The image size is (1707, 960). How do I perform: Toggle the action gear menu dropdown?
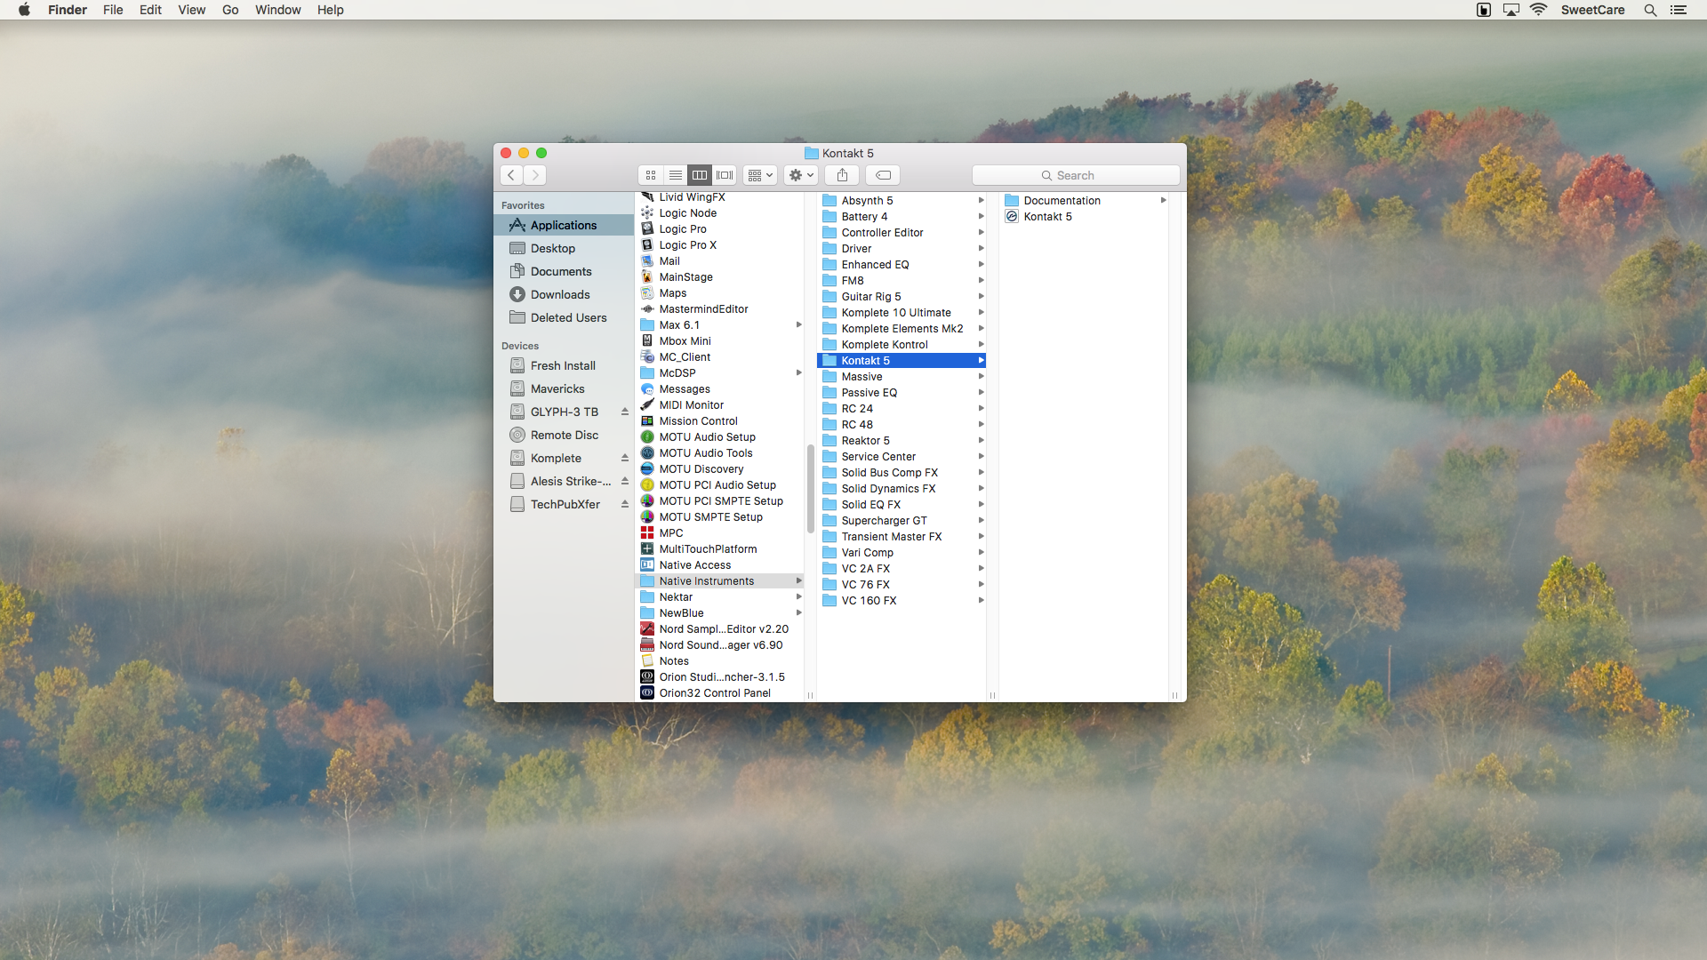801,174
